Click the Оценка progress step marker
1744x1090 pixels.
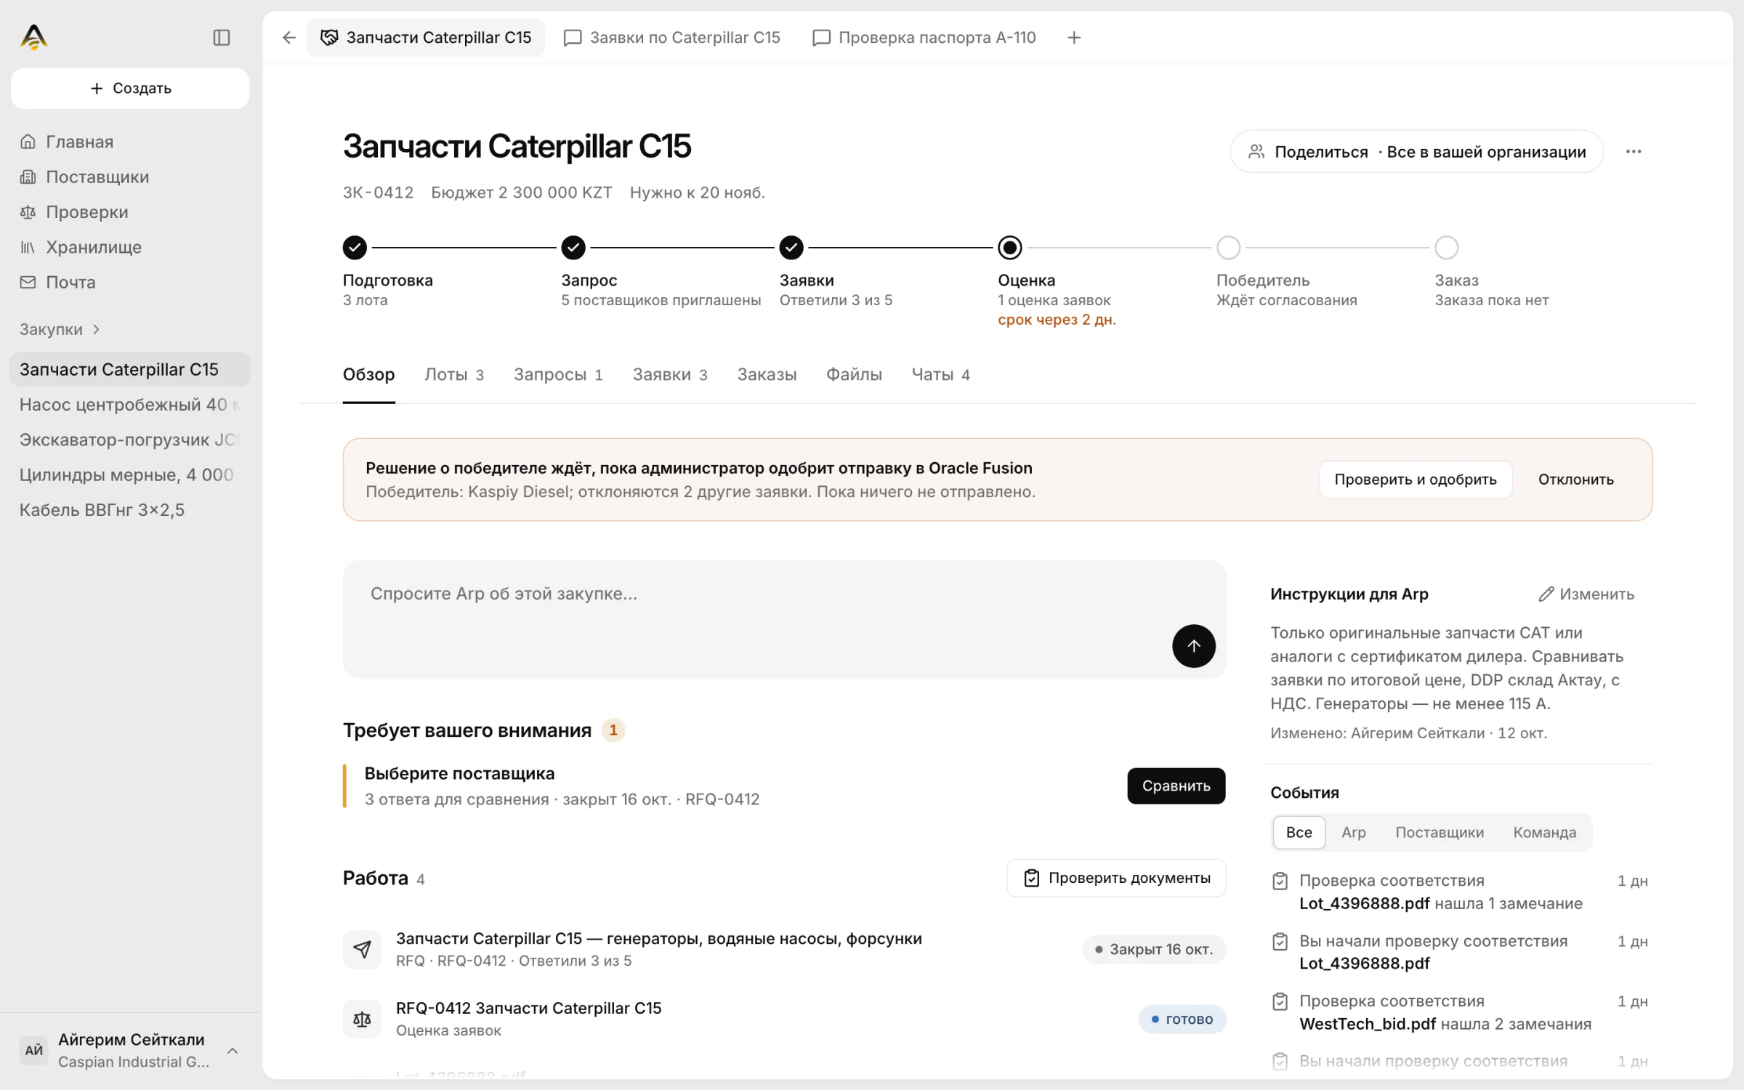tap(1009, 248)
